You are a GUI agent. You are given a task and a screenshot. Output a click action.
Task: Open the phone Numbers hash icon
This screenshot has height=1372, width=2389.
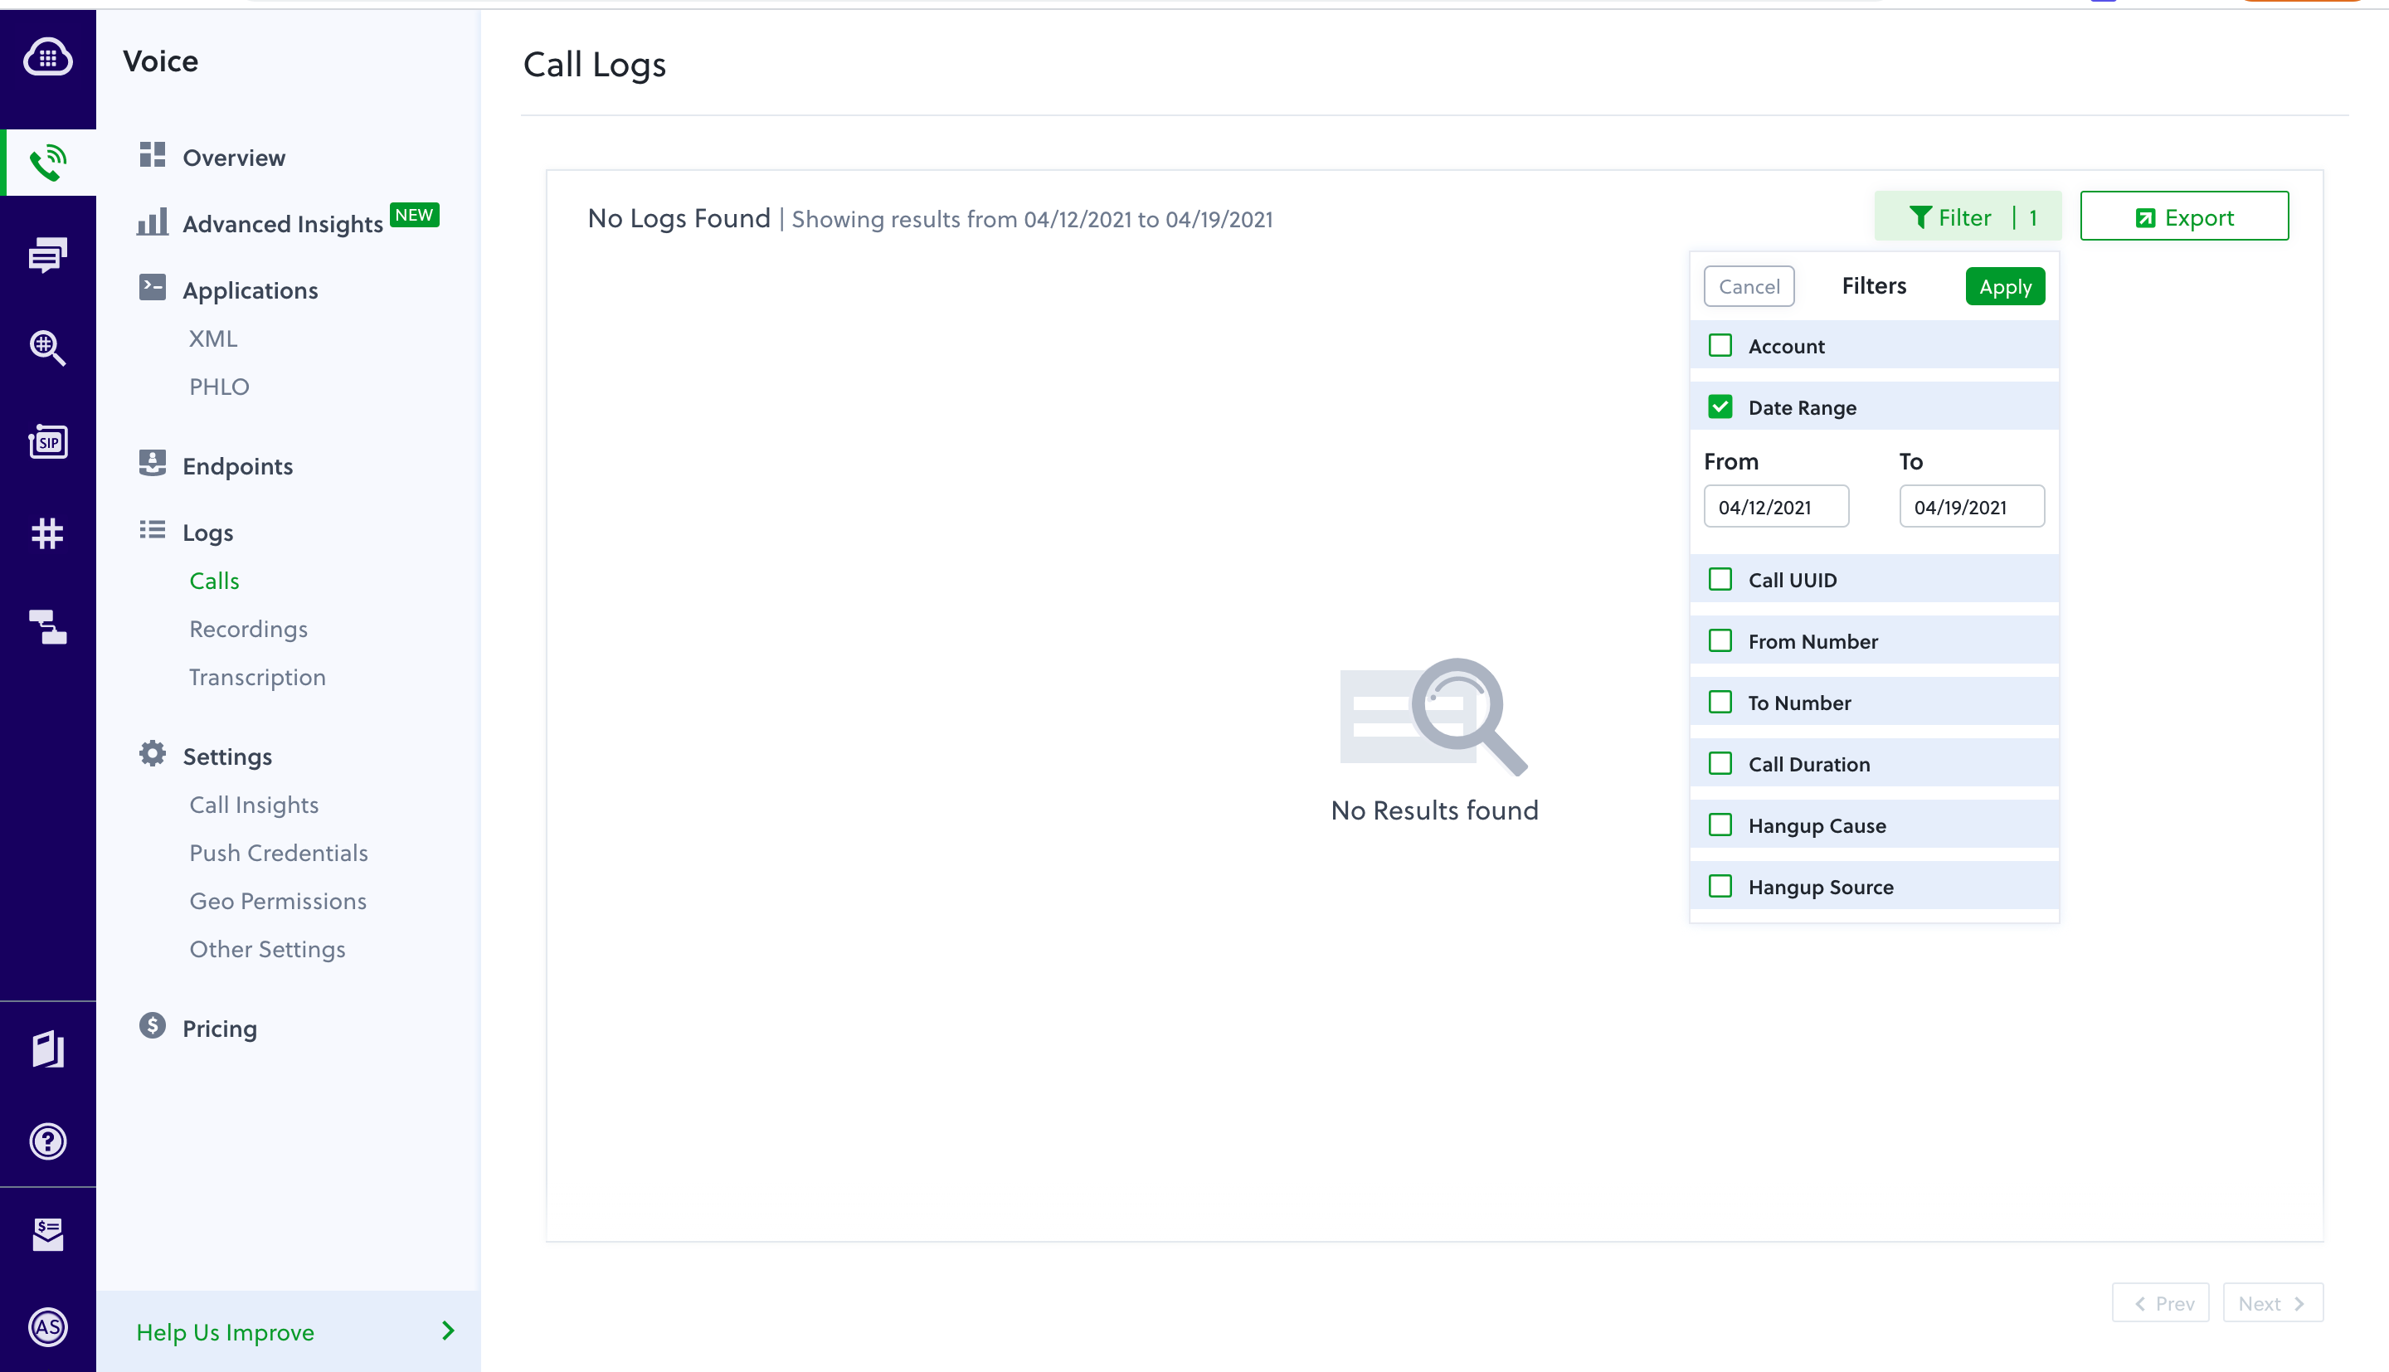(48, 533)
